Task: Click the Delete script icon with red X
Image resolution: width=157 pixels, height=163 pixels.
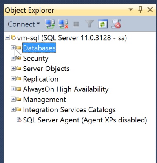Action: tap(116, 24)
